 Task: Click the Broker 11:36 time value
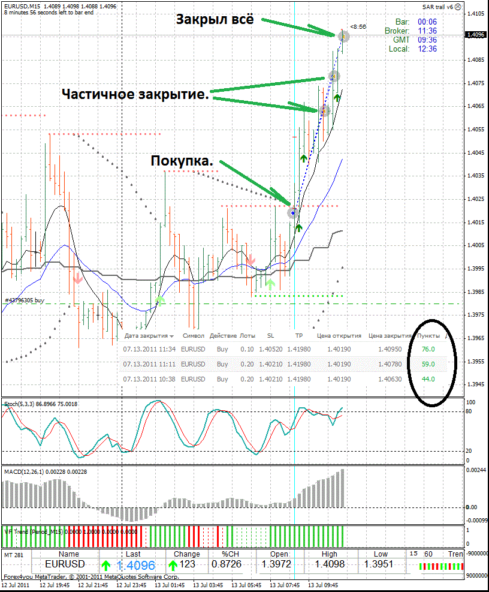tap(427, 31)
